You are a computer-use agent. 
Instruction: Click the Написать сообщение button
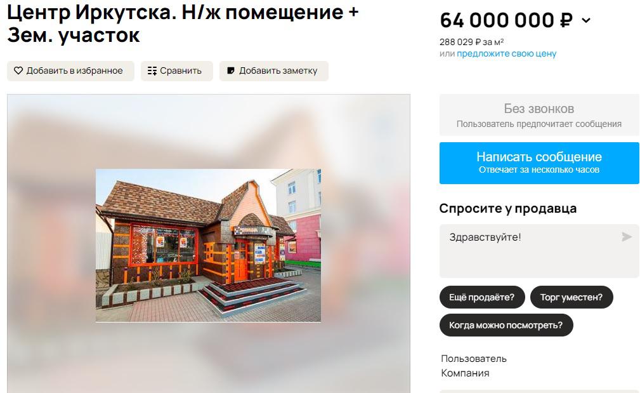[x=539, y=163]
